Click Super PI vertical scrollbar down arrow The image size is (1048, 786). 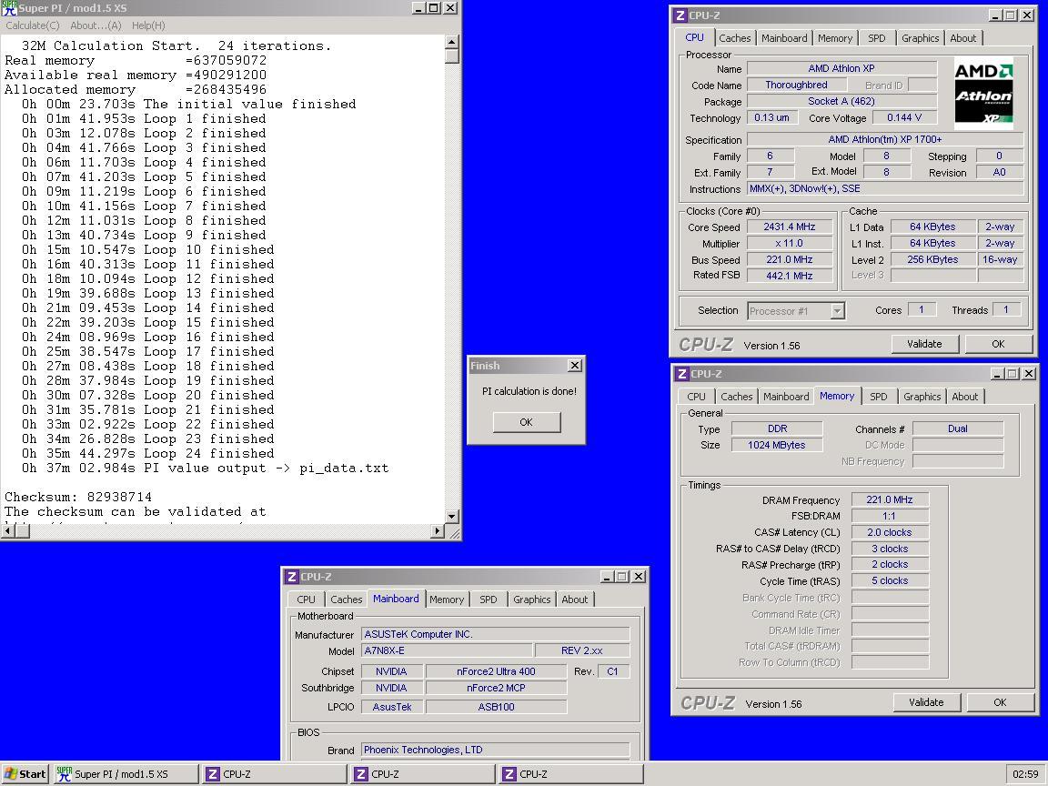[452, 517]
